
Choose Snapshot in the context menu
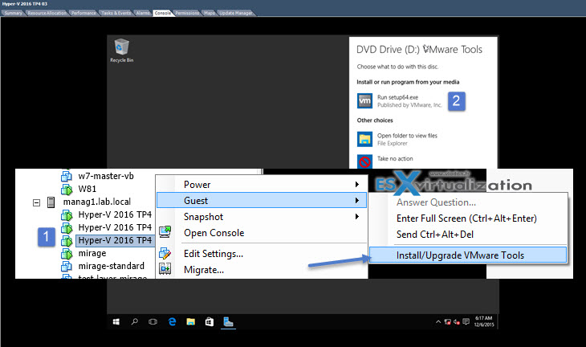pos(262,217)
